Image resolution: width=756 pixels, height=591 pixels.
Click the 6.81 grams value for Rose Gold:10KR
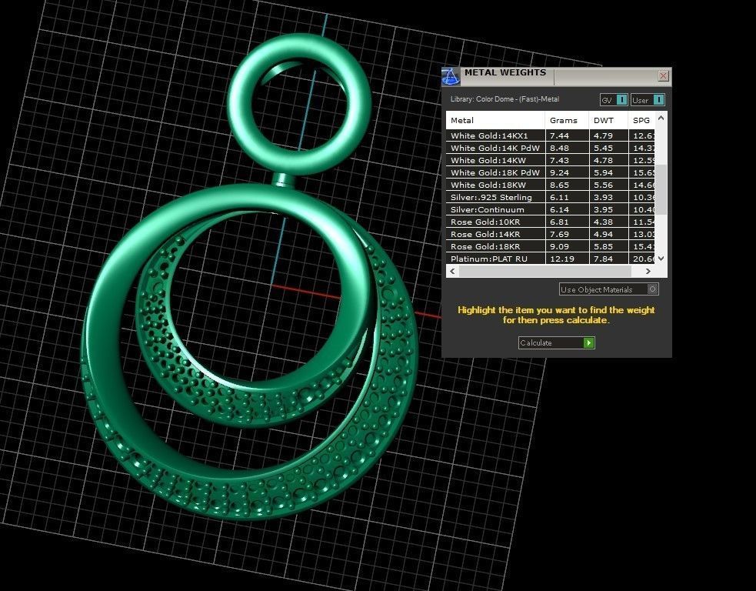click(559, 222)
